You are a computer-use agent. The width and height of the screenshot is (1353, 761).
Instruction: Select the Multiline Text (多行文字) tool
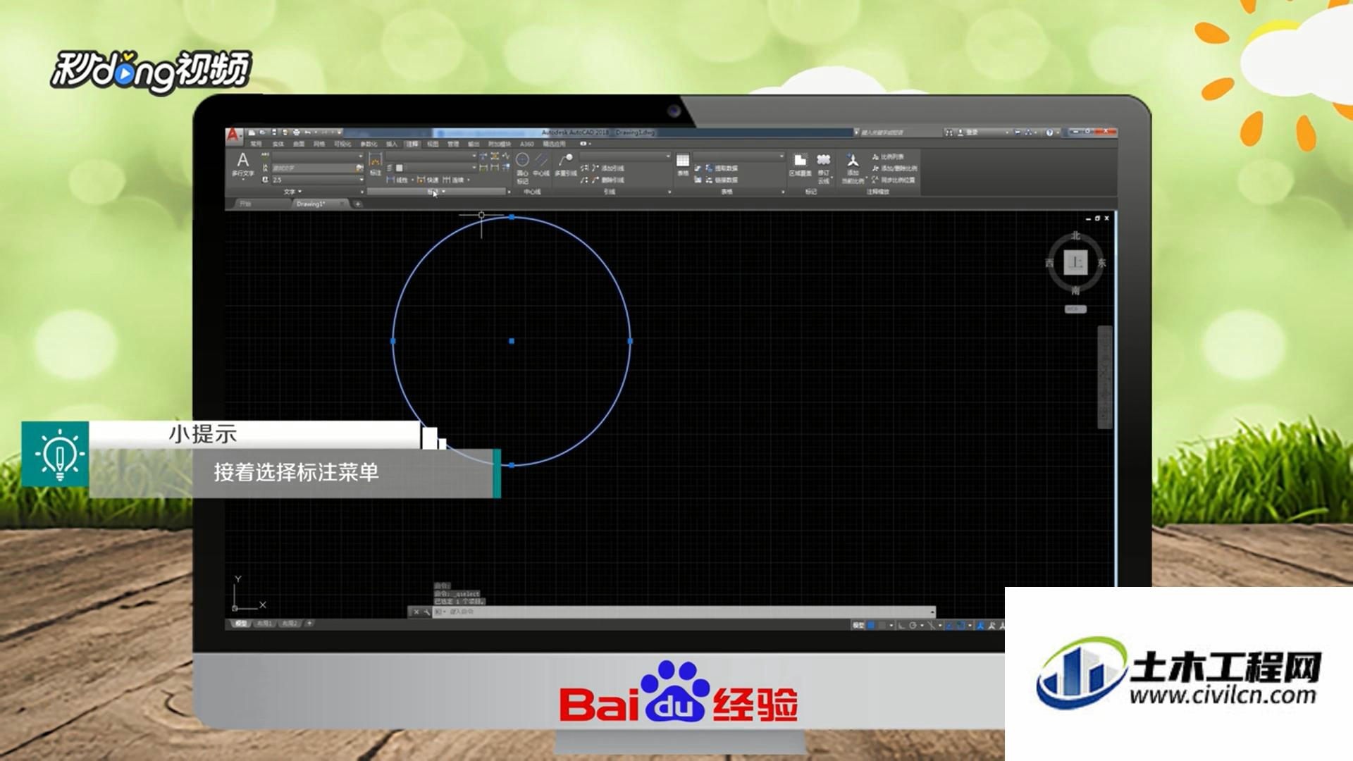pyautogui.click(x=242, y=165)
